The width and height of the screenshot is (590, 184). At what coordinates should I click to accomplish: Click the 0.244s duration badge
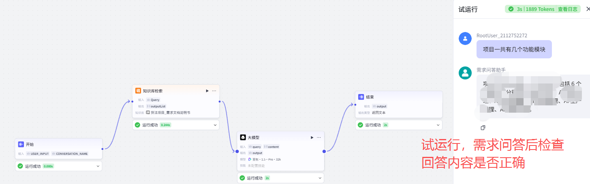pos(165,125)
